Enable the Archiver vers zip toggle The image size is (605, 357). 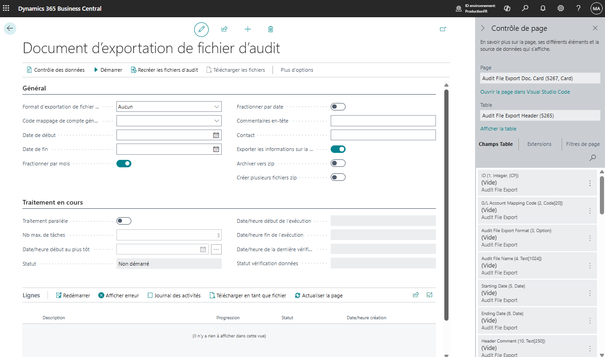(338, 163)
